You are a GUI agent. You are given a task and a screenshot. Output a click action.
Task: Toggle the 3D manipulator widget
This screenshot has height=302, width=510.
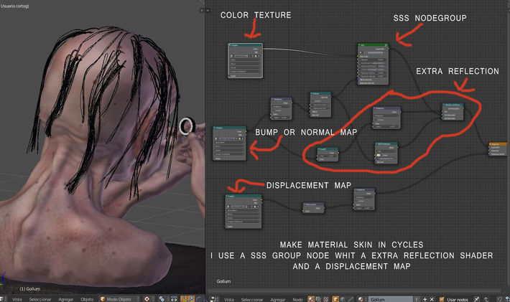coord(184,299)
